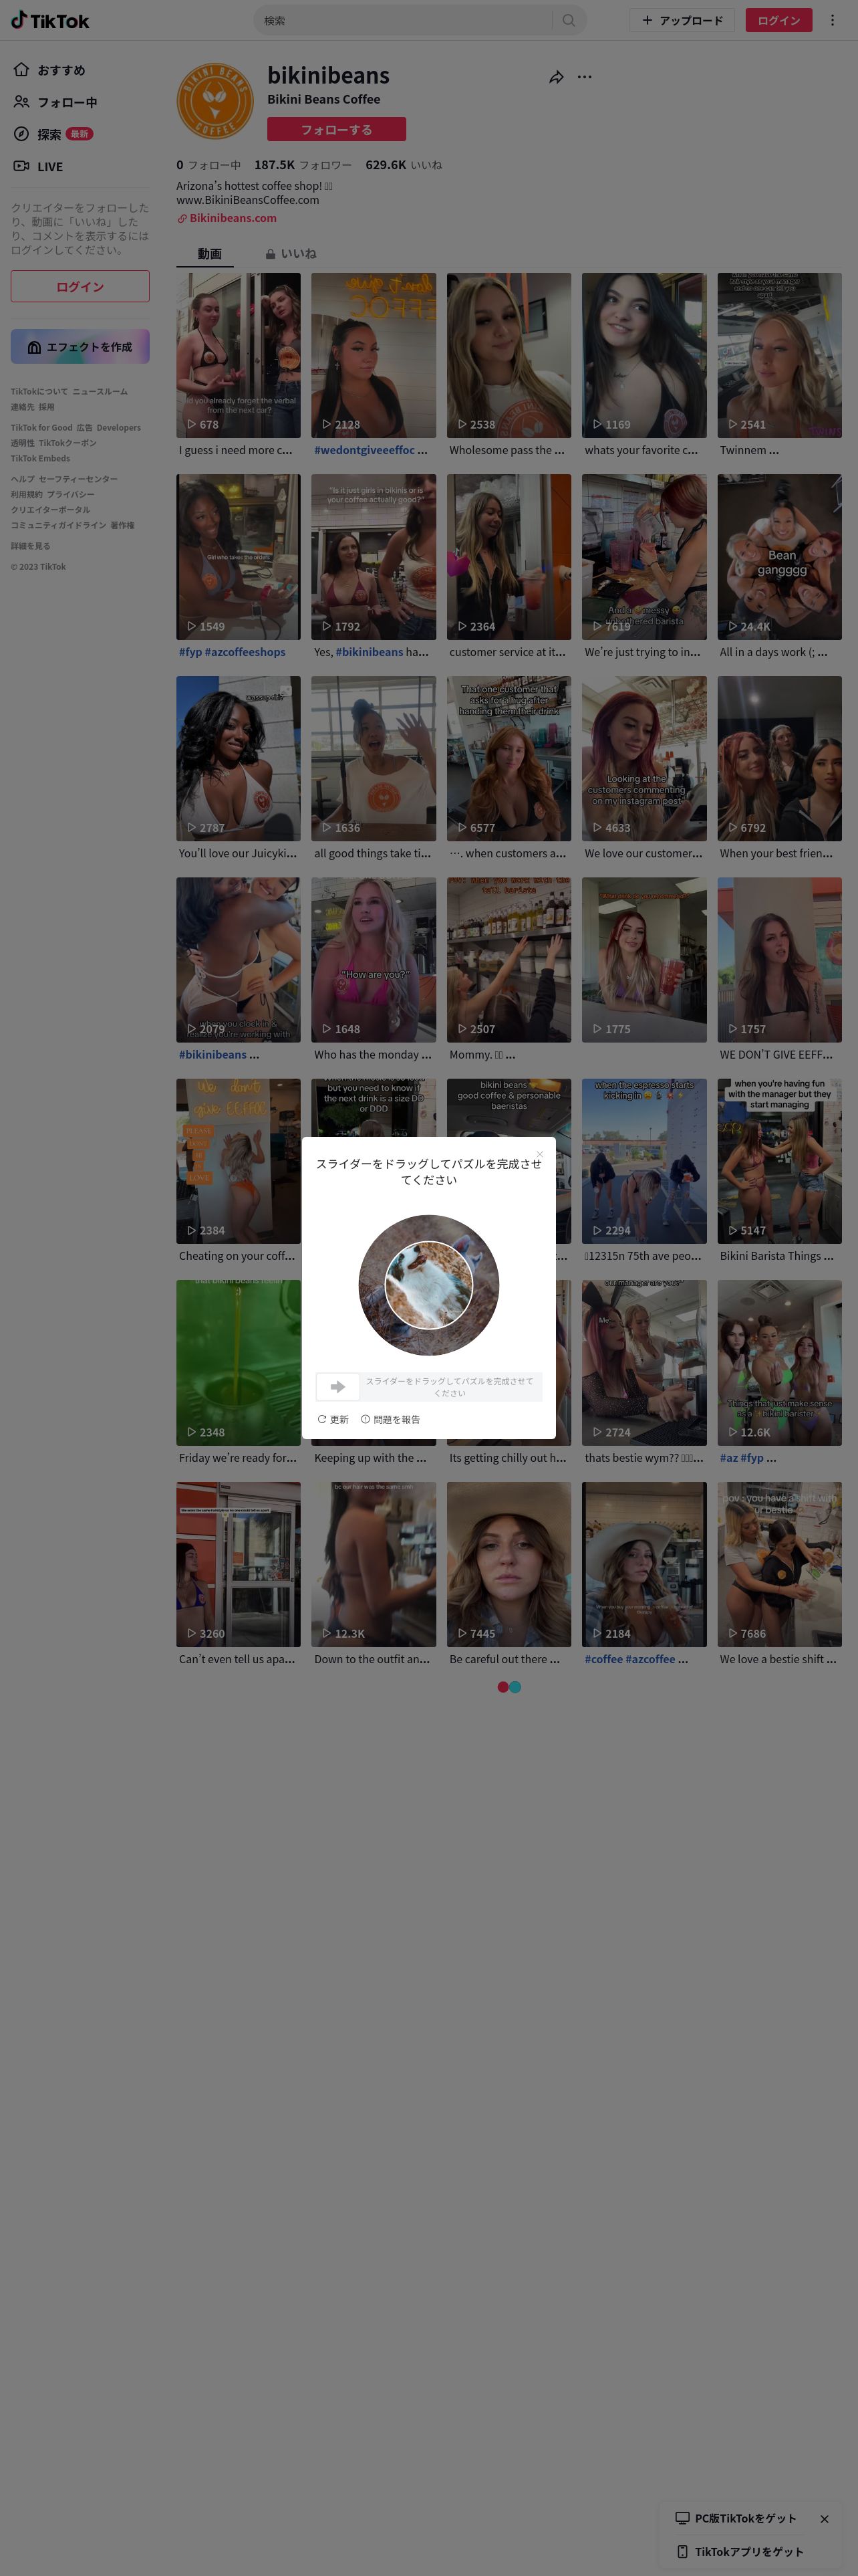Open the Bikinibeans.com link
The image size is (858, 2576).
click(233, 218)
